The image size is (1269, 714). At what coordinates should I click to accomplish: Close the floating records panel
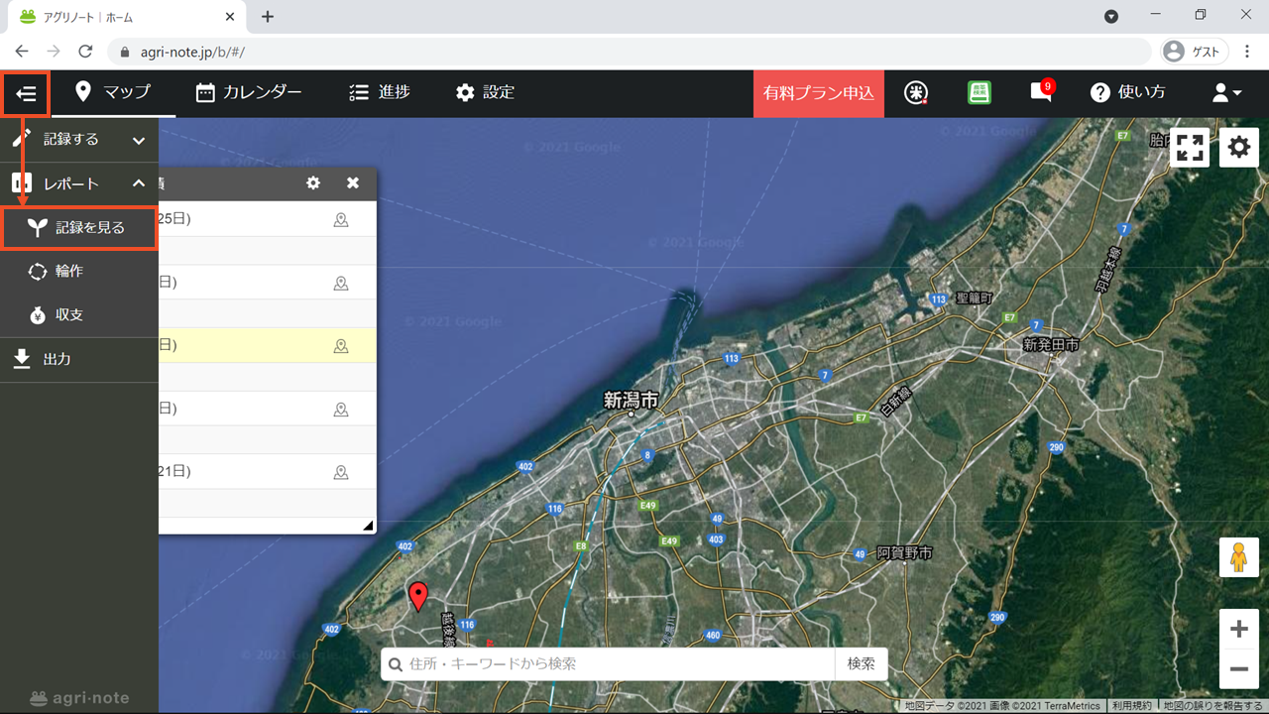353,183
